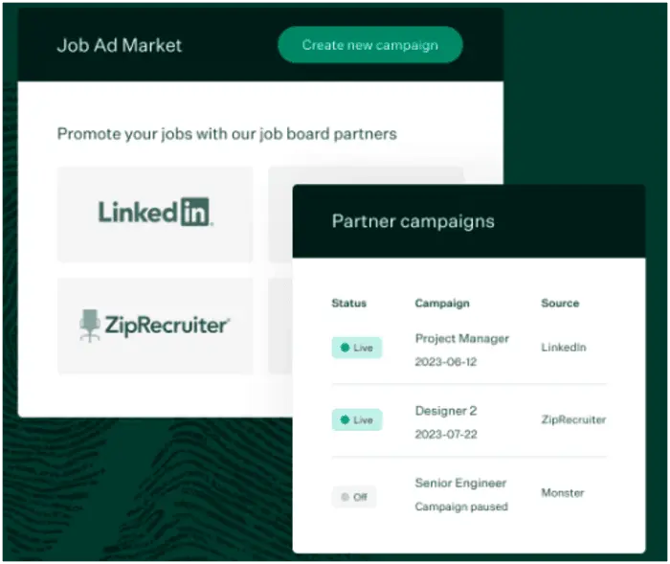Screen dimensions: 670x564
Task: Click the LinkedIn 'in' logo icon
Action: (195, 212)
